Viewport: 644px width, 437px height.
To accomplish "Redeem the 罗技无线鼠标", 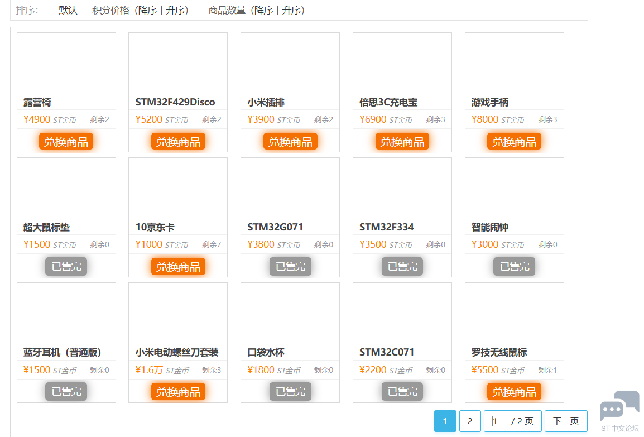I will coord(514,392).
